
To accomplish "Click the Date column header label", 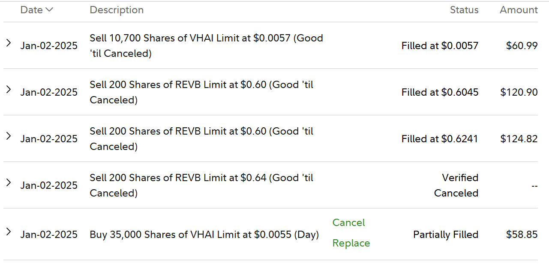I will pyautogui.click(x=31, y=10).
